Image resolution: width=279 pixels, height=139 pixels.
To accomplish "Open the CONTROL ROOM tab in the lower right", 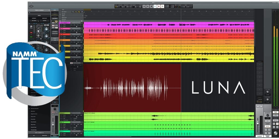I will [268, 136].
